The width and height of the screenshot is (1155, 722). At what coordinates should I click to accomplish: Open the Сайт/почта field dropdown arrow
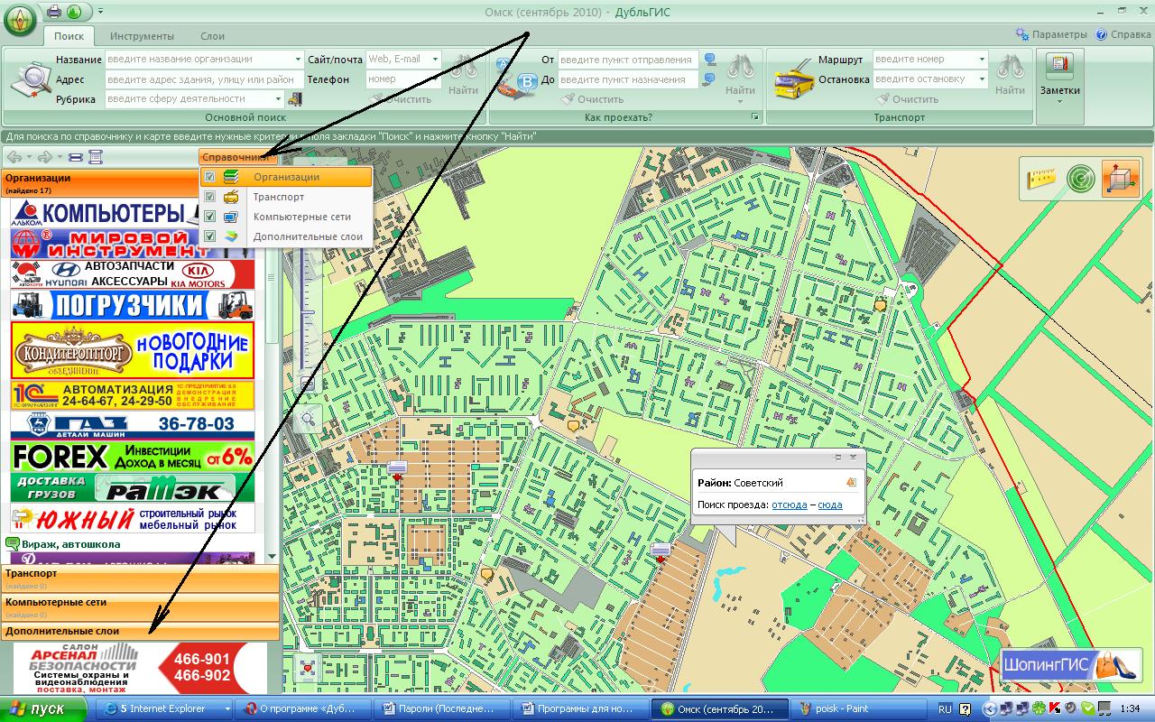coord(435,60)
